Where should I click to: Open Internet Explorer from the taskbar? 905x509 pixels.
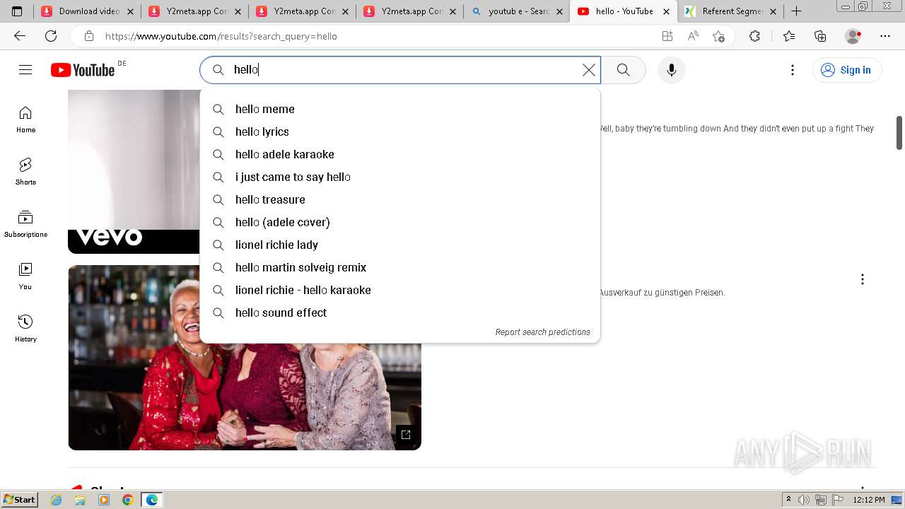(x=57, y=500)
